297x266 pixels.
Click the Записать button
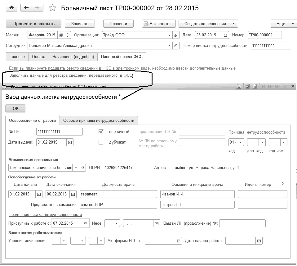coord(80,24)
